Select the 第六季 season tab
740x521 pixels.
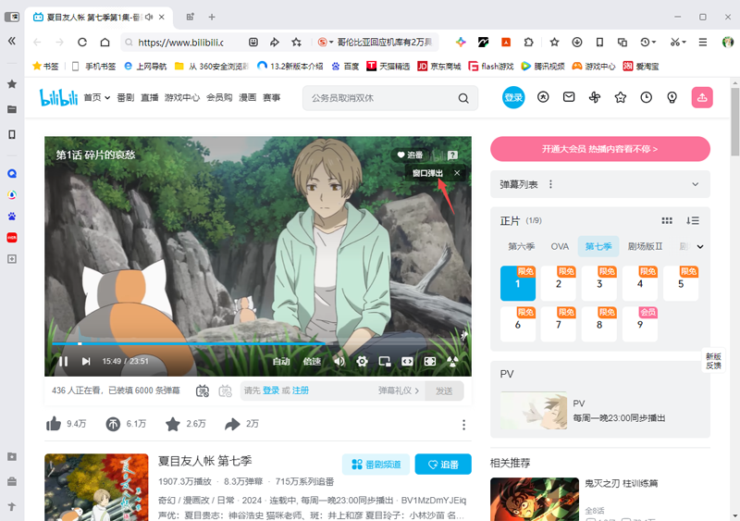tap(521, 246)
